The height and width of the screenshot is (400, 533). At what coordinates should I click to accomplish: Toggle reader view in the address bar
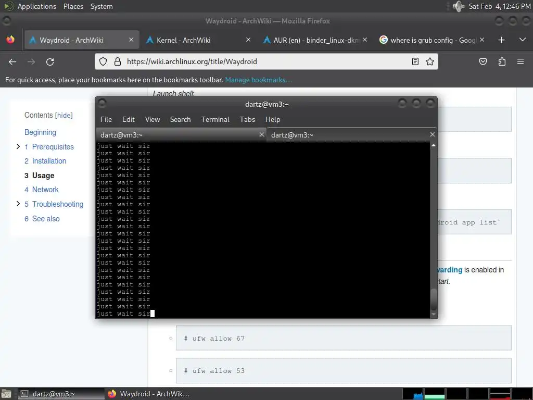pos(415,61)
